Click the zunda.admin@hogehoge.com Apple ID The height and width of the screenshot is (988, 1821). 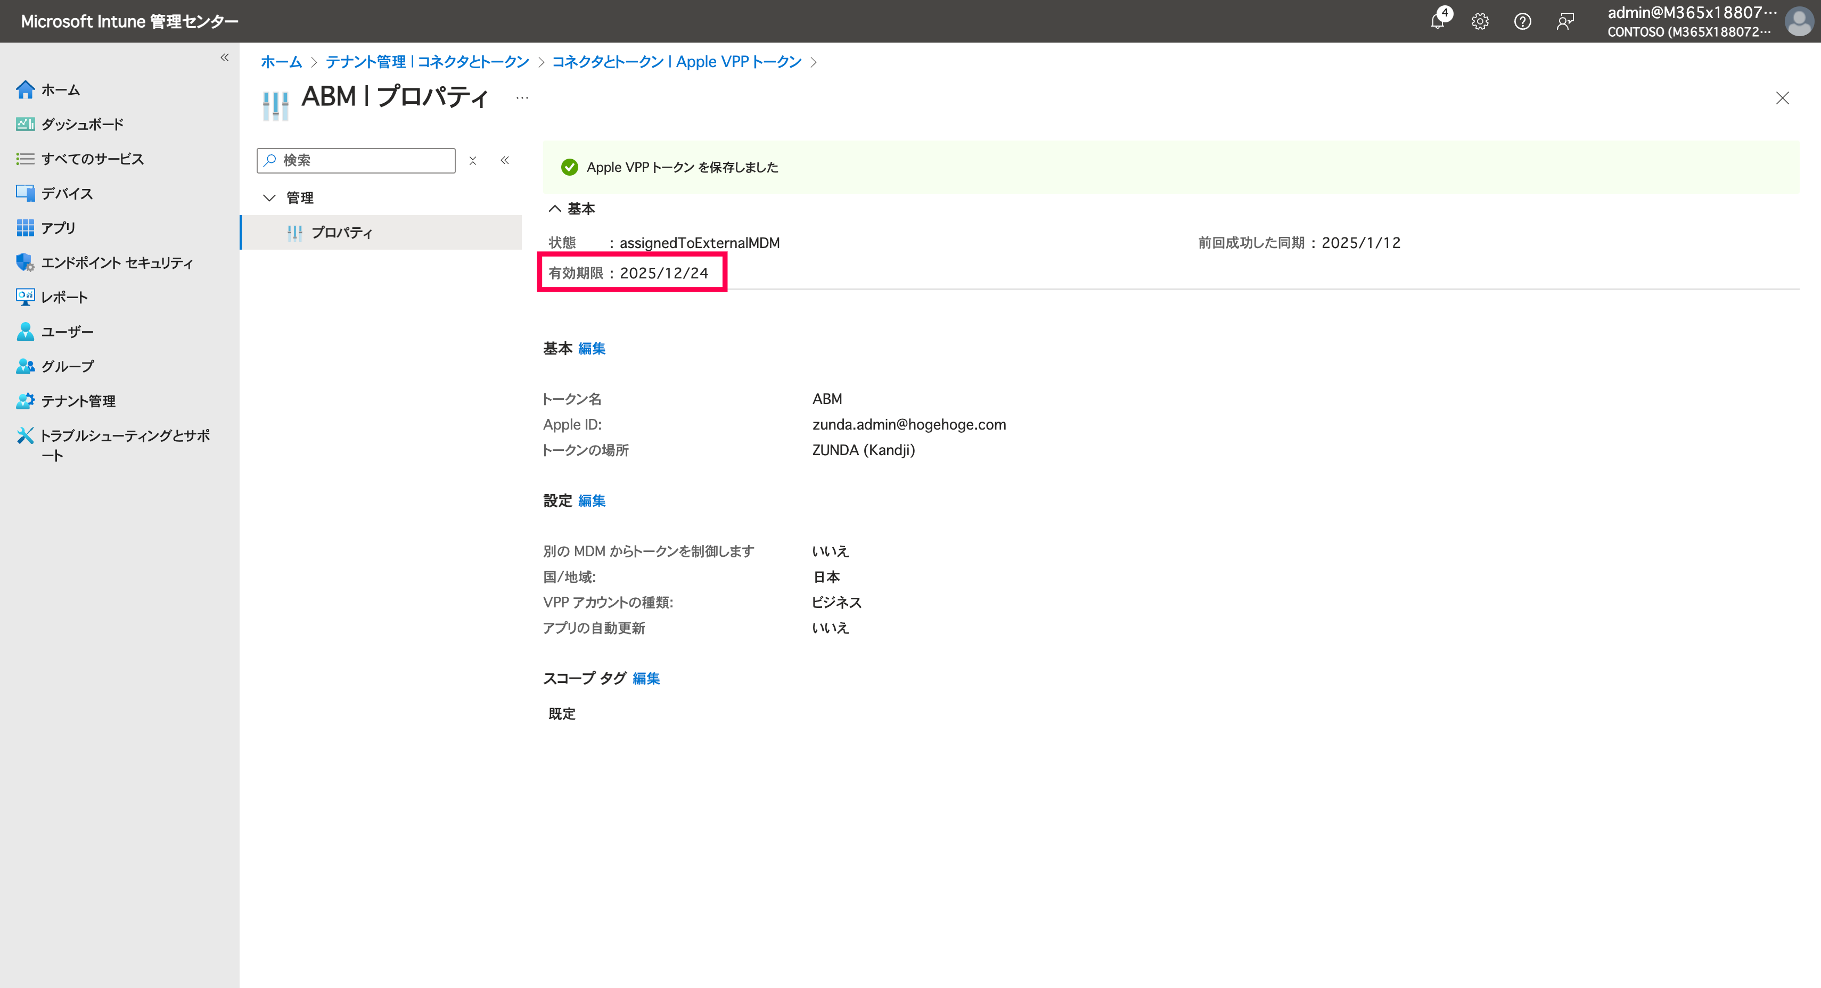(x=909, y=425)
